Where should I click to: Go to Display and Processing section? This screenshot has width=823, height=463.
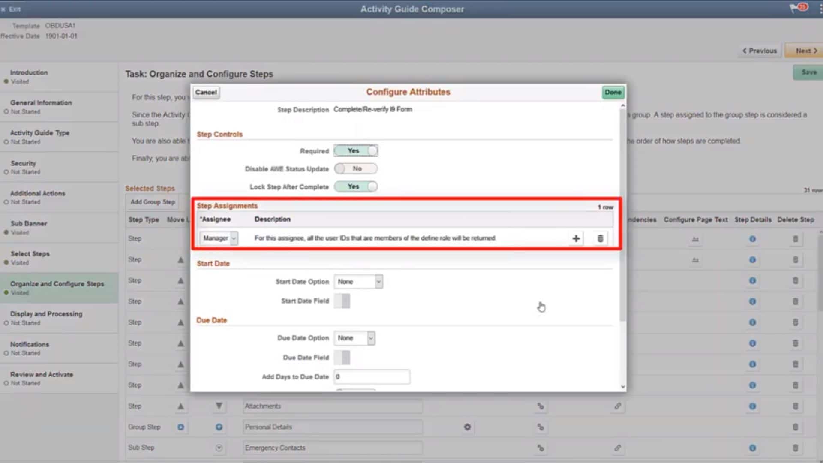[x=46, y=314]
